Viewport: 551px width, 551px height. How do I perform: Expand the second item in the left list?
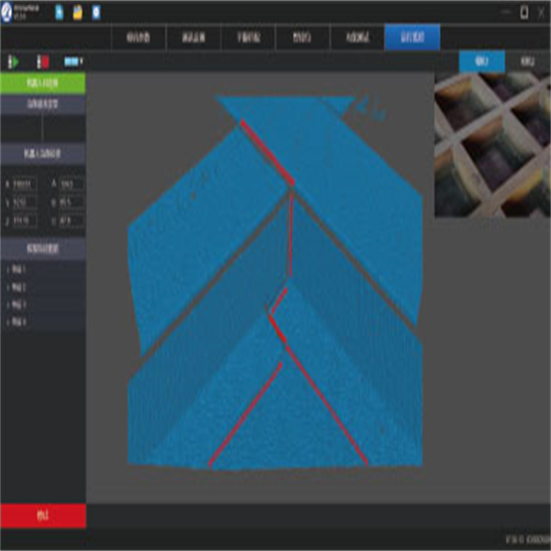[17, 287]
